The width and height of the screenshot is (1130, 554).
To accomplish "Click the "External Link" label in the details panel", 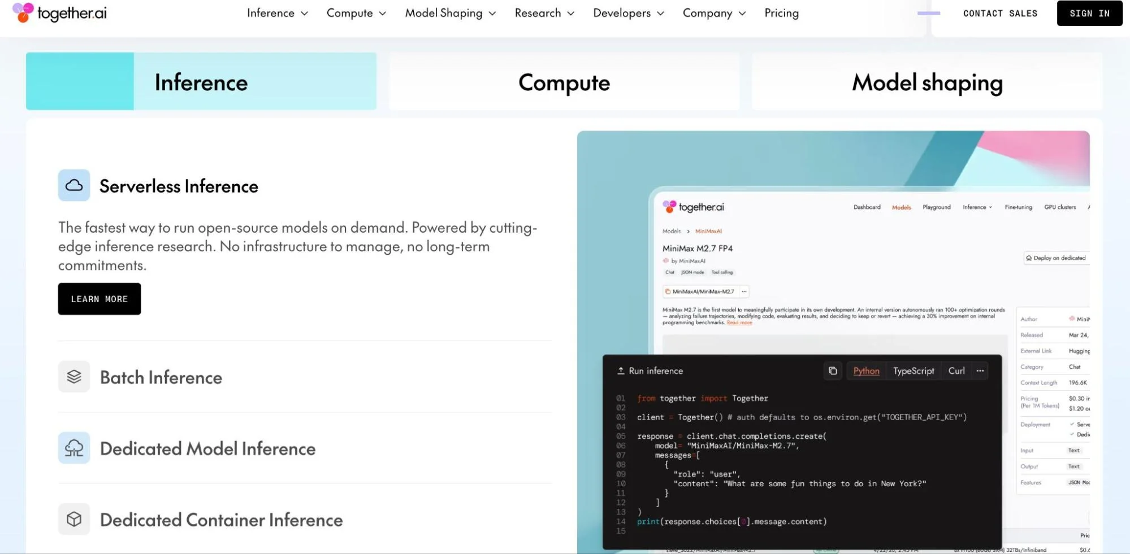I will pyautogui.click(x=1036, y=351).
